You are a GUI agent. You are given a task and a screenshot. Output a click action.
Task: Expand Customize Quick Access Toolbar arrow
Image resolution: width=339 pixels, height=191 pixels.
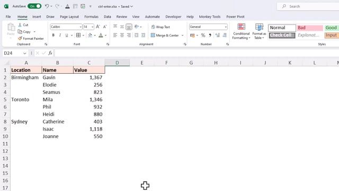point(91,6)
